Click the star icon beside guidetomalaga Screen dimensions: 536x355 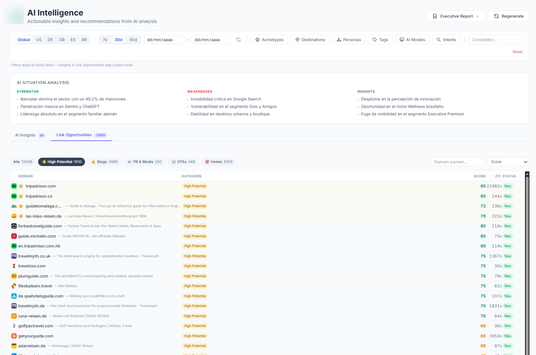[21, 206]
